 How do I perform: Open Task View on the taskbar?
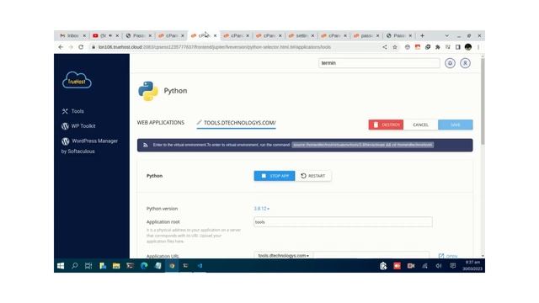(88, 266)
